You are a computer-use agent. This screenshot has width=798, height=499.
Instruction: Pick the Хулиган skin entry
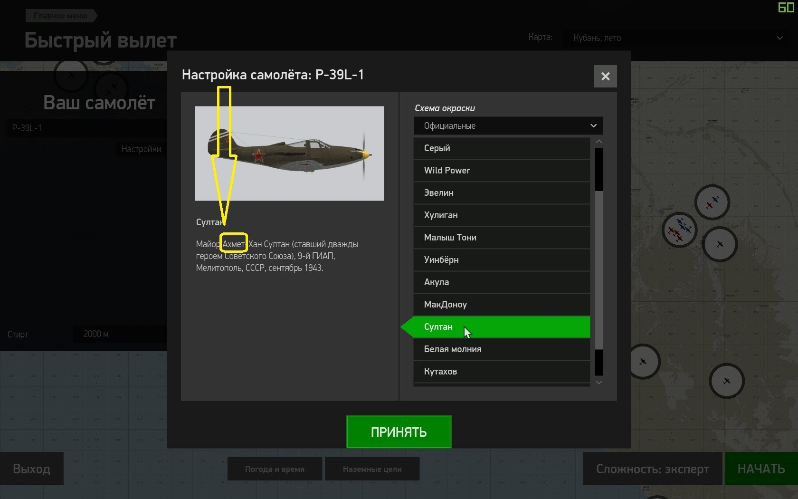click(x=502, y=215)
